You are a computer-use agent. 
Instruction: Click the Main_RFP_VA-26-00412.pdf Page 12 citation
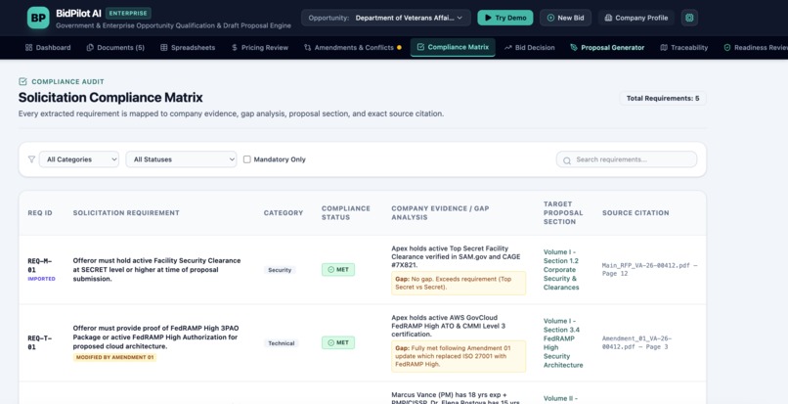(x=649, y=270)
